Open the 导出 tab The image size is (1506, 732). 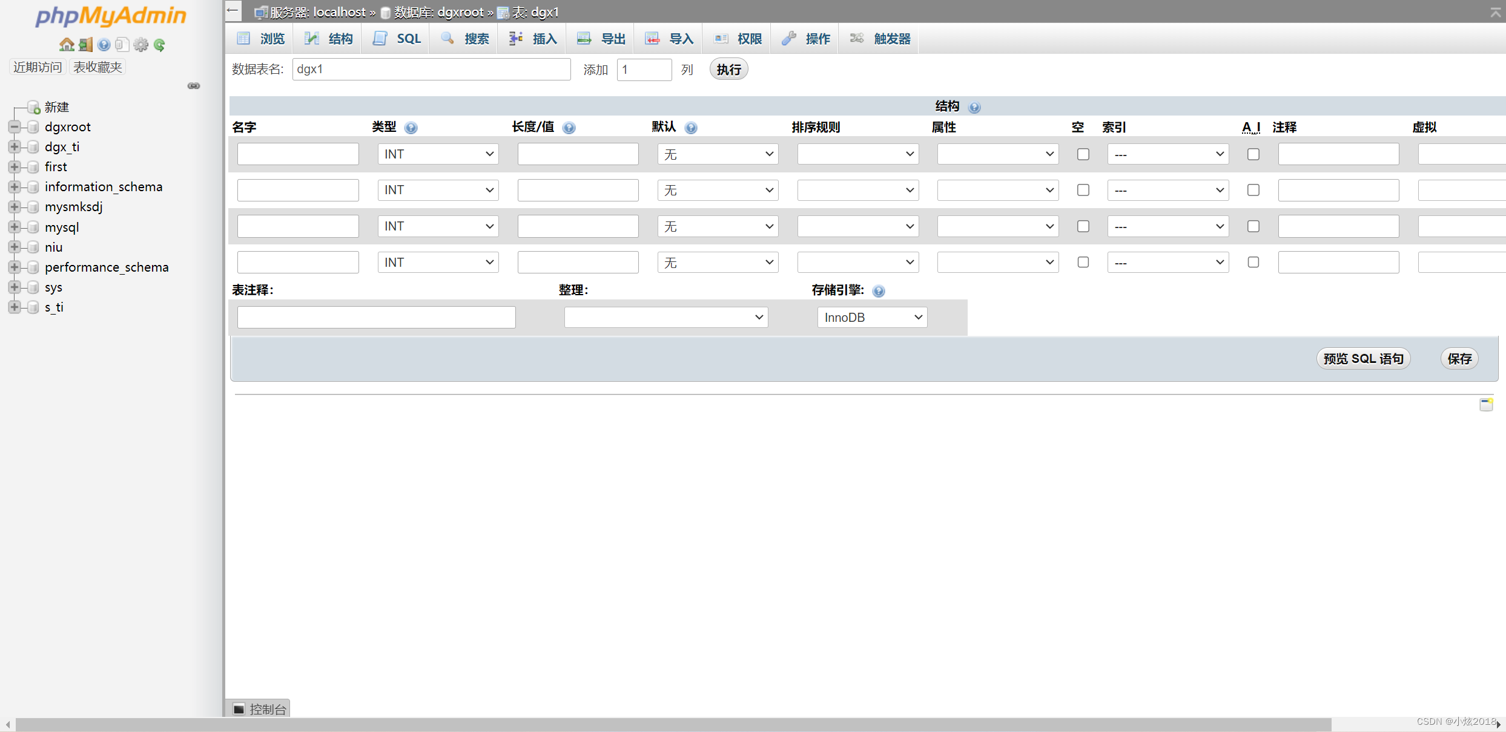601,39
